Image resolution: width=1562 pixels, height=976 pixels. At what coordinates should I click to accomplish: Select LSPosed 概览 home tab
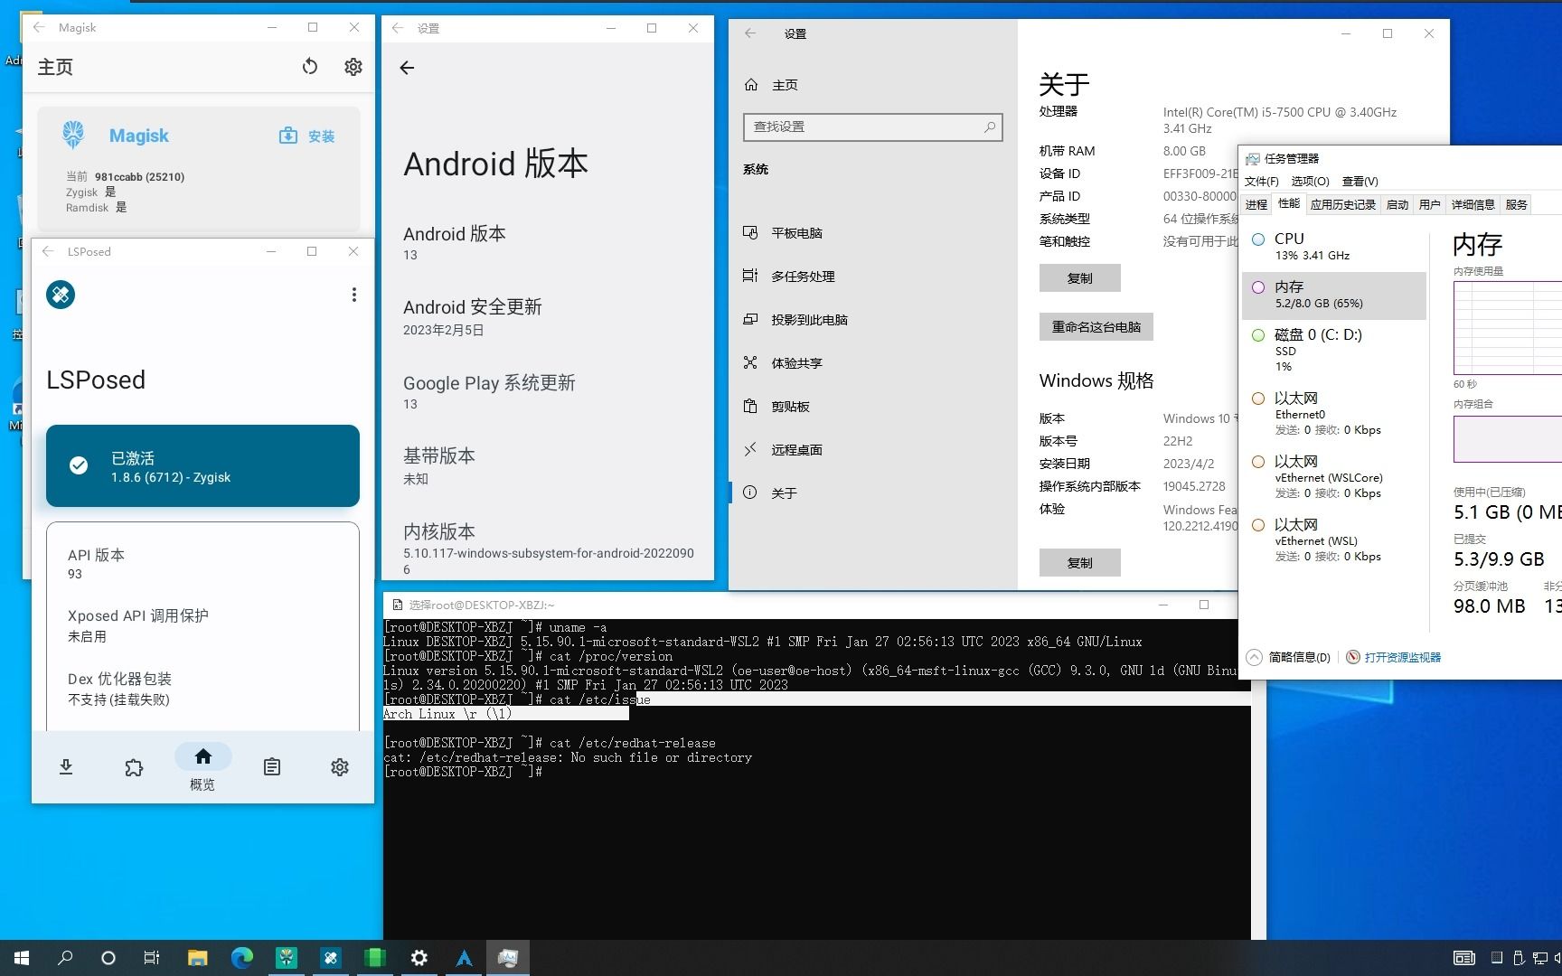click(202, 767)
